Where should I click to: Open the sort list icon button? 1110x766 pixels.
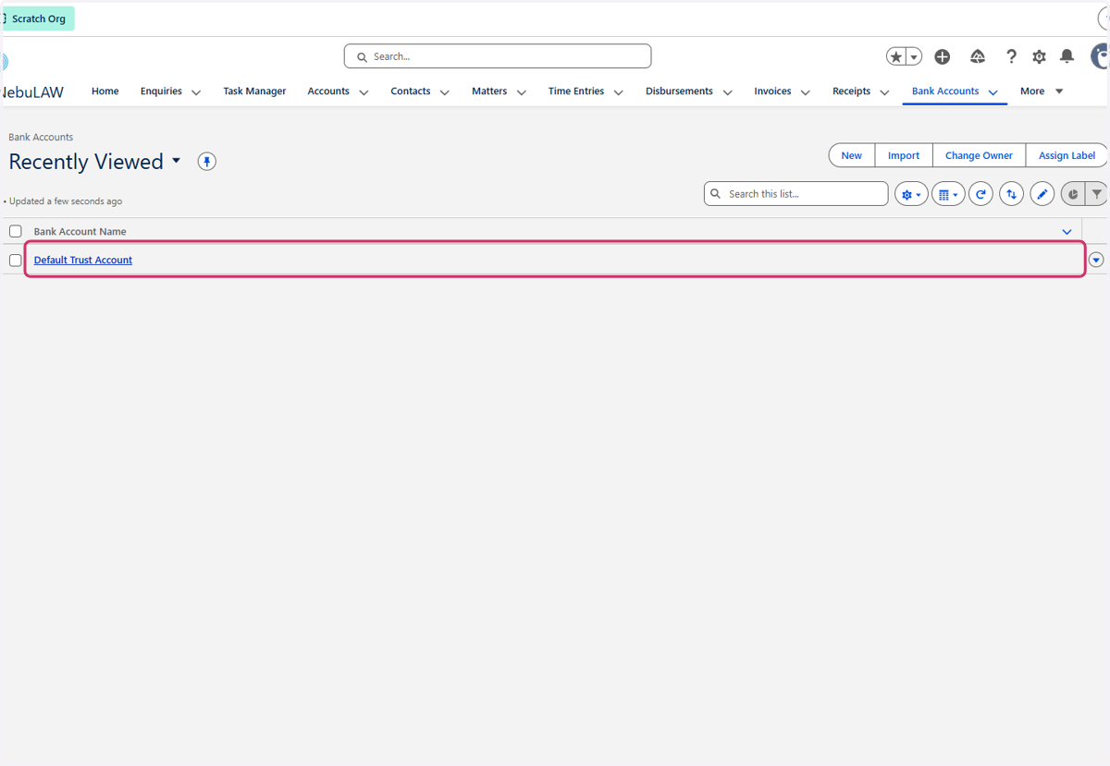1011,194
